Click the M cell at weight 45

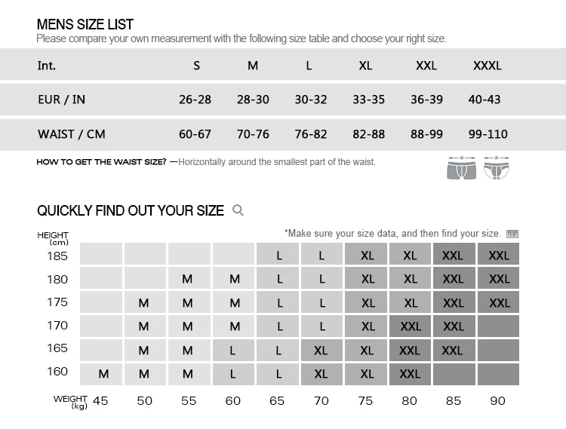tap(103, 374)
